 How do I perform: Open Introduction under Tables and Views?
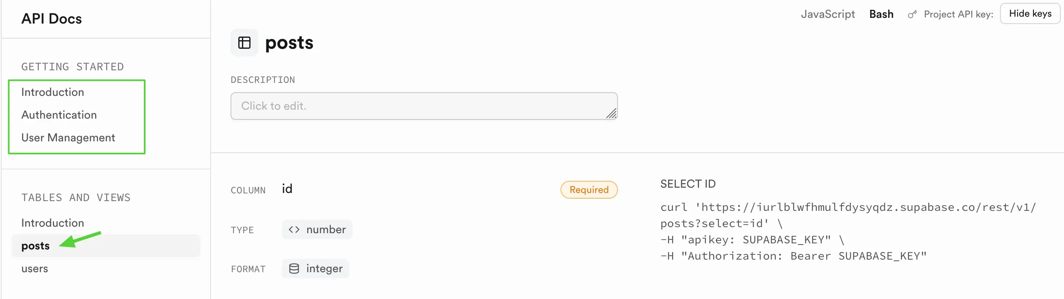pyautogui.click(x=53, y=223)
